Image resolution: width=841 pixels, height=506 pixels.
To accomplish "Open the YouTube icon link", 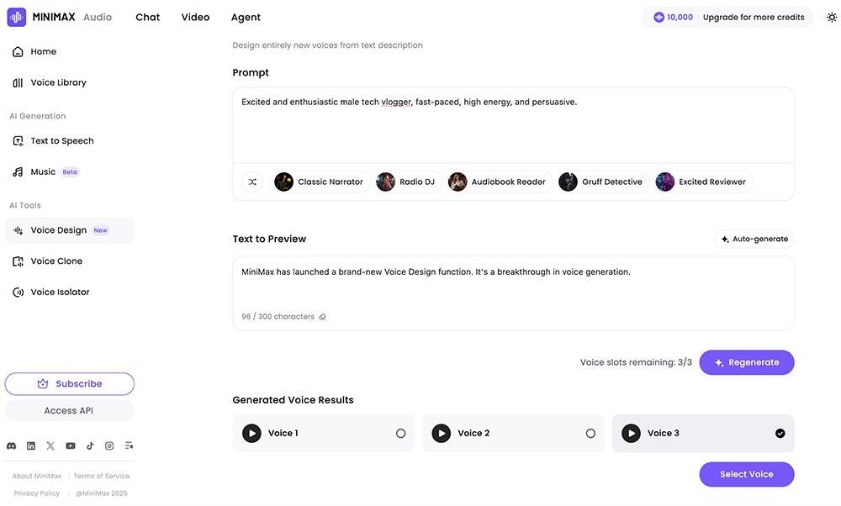I will coord(71,445).
